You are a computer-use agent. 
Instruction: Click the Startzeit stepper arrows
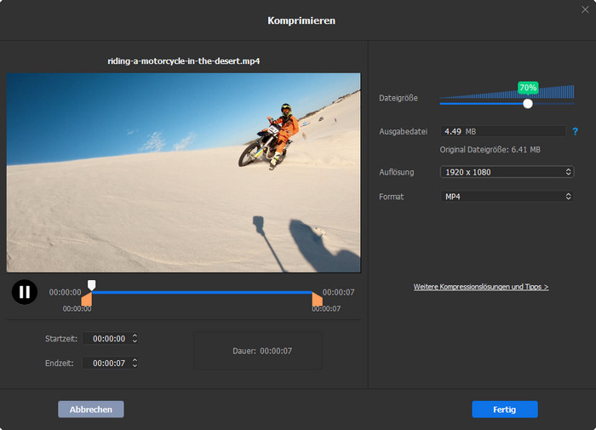point(135,338)
